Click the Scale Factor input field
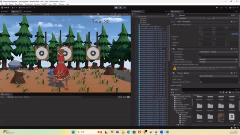The width and height of the screenshot is (240, 135). tap(218, 79)
